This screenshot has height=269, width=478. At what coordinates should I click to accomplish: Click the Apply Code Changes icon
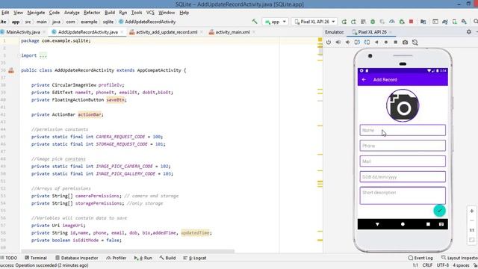click(x=363, y=22)
